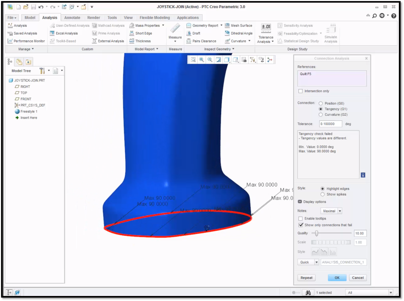
Task: Open the File menu
Action: click(12, 18)
